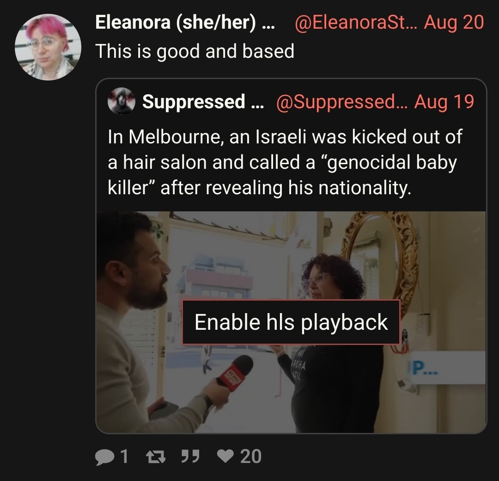Open the Aug 19 quoted post timestamp
The image size is (499, 481).
tap(444, 102)
